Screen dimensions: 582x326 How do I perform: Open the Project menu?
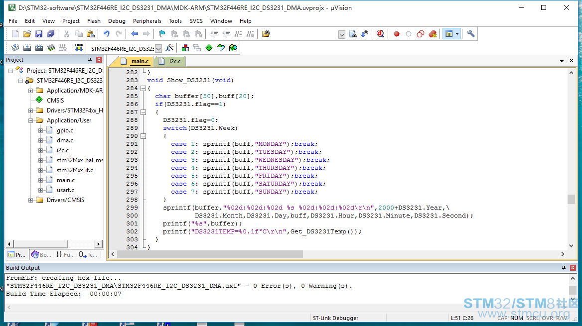point(71,21)
